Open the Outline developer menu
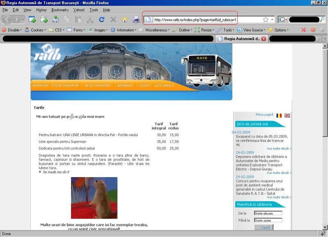Image resolution: width=328 pixels, height=237 pixels. coord(182,30)
